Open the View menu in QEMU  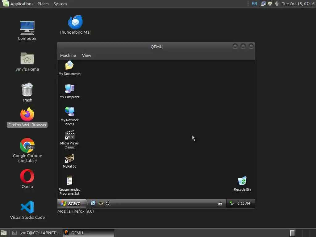tap(86, 55)
